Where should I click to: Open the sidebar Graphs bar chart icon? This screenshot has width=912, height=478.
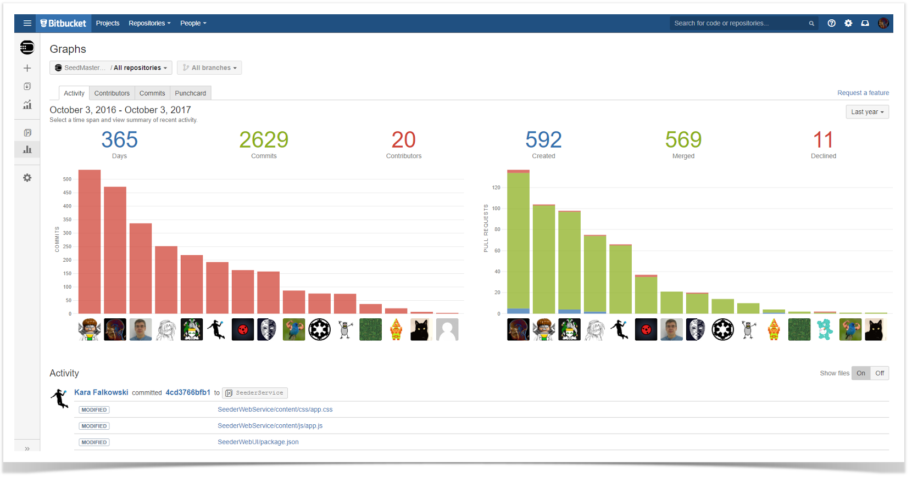[27, 149]
